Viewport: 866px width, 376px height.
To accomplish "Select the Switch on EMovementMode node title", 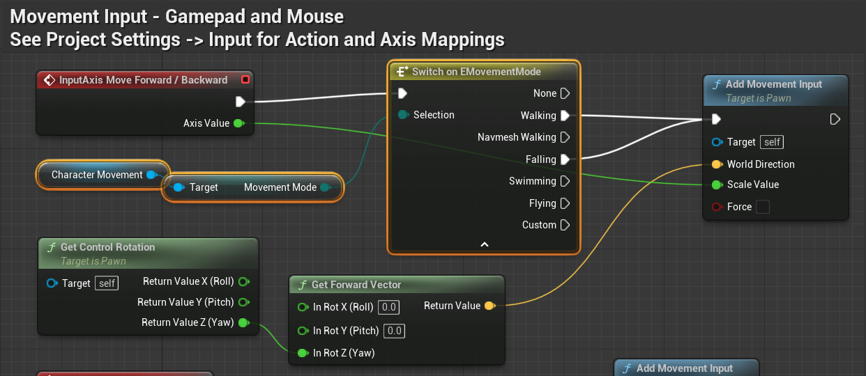I will click(476, 72).
